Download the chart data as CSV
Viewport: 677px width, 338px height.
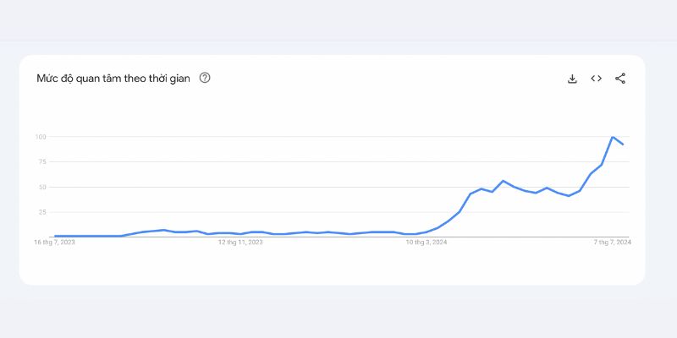(x=572, y=79)
